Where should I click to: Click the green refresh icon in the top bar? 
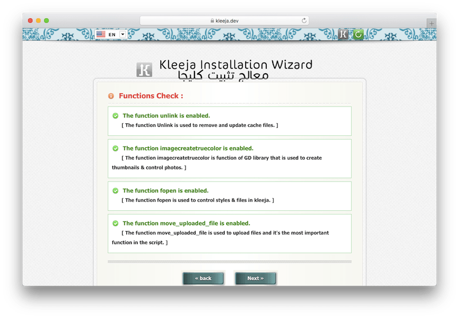[x=358, y=34]
